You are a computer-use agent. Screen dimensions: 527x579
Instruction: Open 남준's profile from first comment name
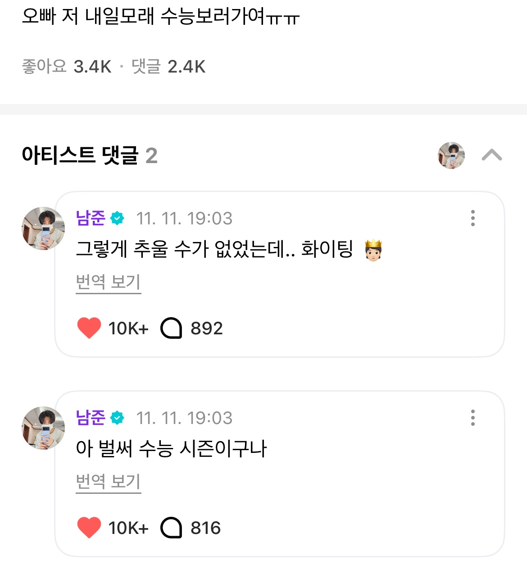[91, 218]
